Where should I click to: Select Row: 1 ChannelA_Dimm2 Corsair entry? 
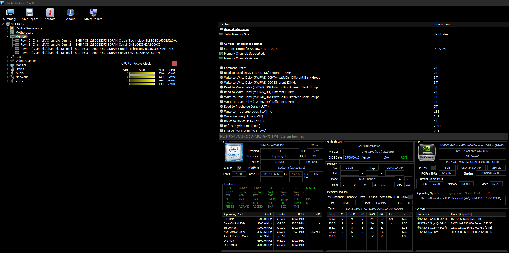click(x=90, y=45)
